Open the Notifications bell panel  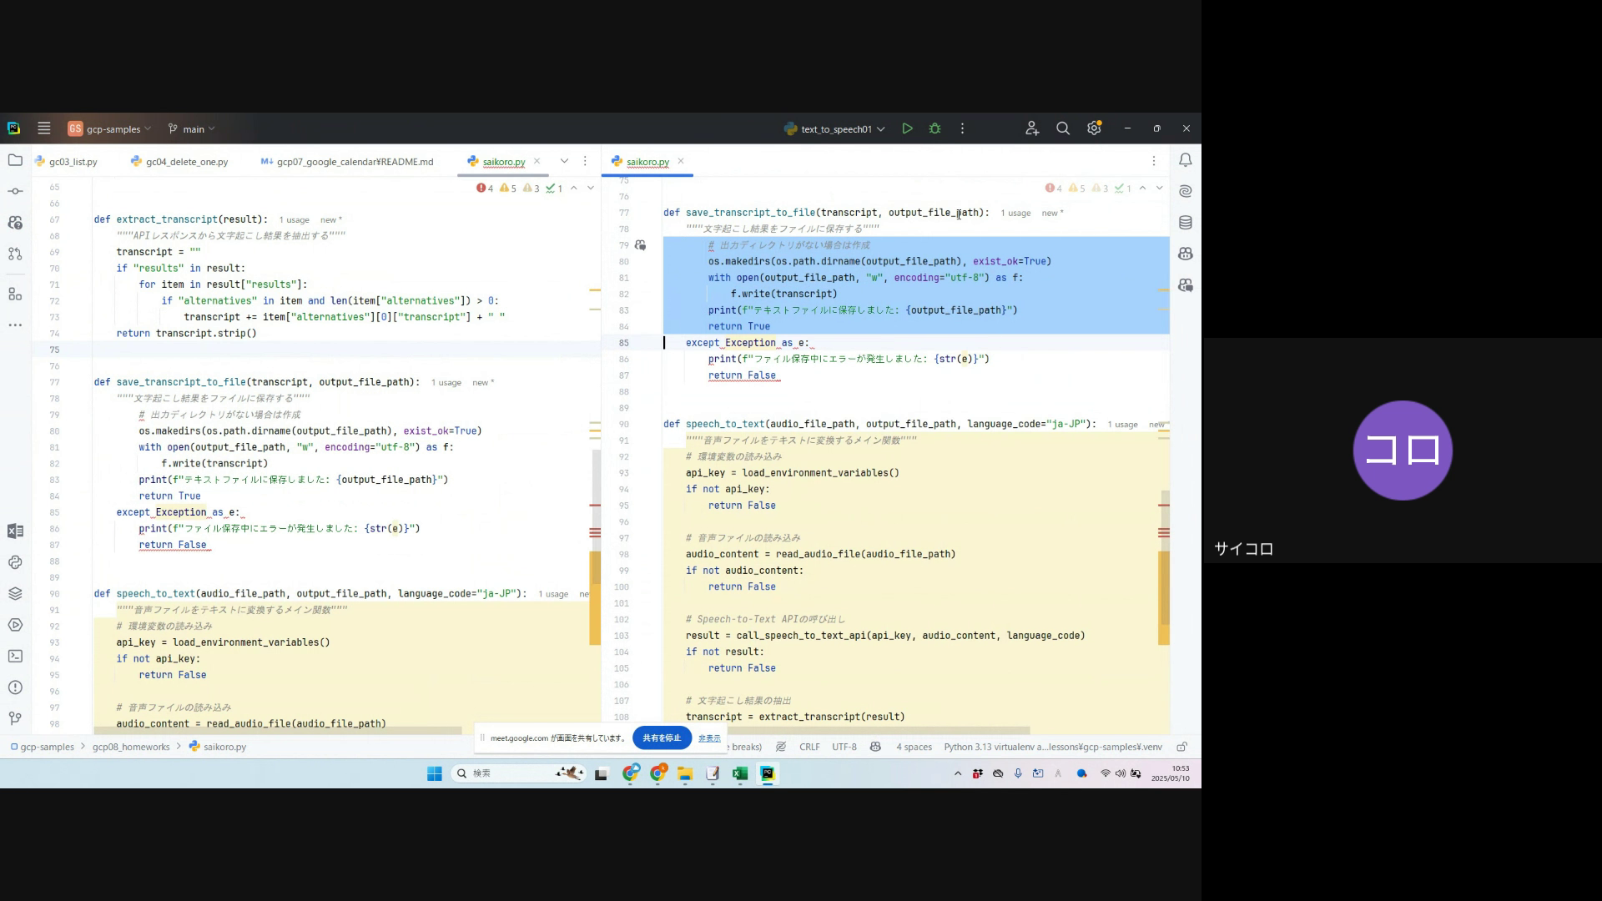point(1185,160)
